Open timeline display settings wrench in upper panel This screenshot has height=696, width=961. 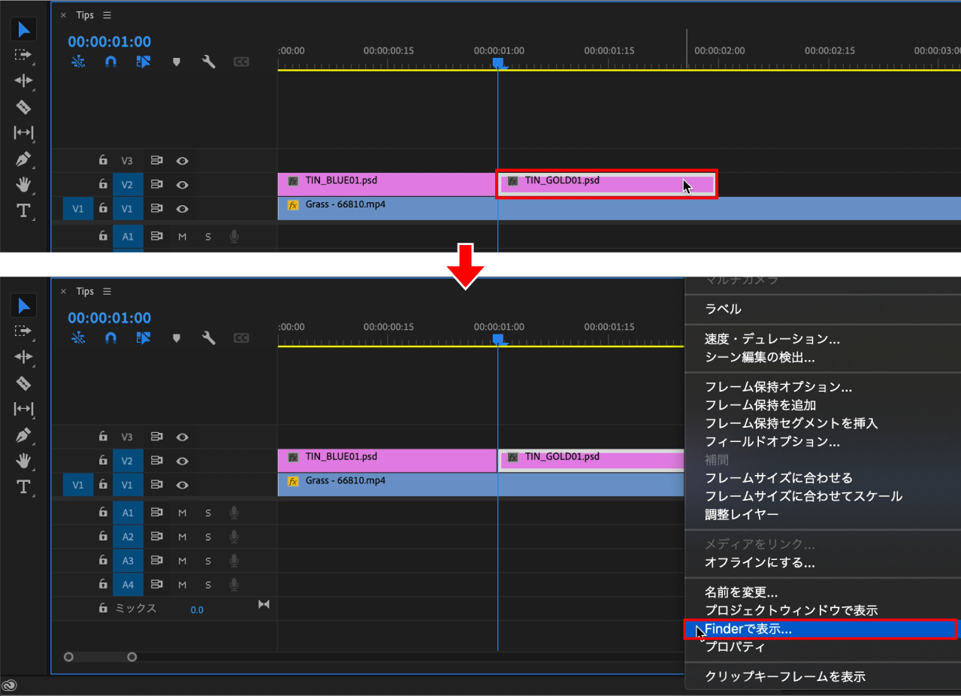[209, 62]
